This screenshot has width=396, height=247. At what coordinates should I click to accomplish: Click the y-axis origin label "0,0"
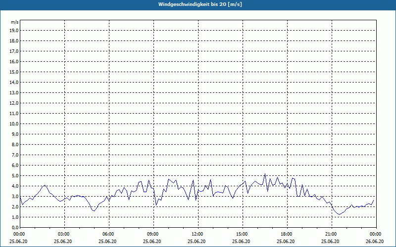click(x=15, y=227)
